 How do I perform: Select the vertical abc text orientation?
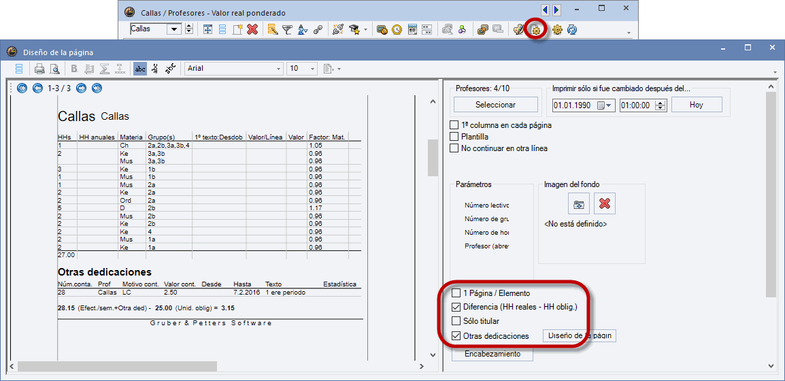coord(156,69)
